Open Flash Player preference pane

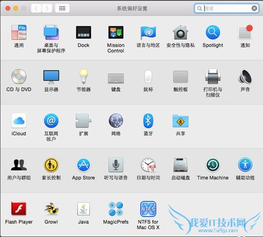(19, 209)
